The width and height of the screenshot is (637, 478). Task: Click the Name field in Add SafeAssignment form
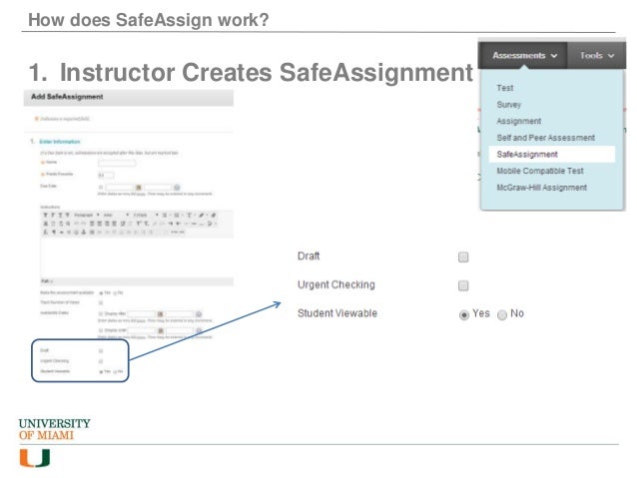(x=117, y=164)
